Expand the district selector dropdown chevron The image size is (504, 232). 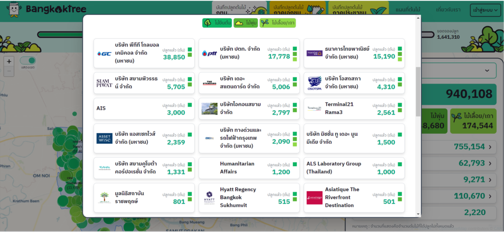tap(487, 70)
